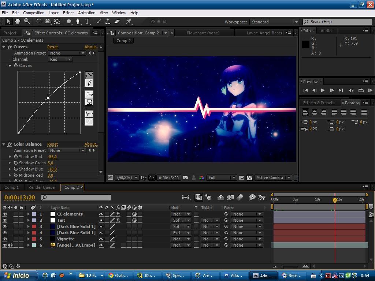Take a snapshot of the composition

(185, 177)
